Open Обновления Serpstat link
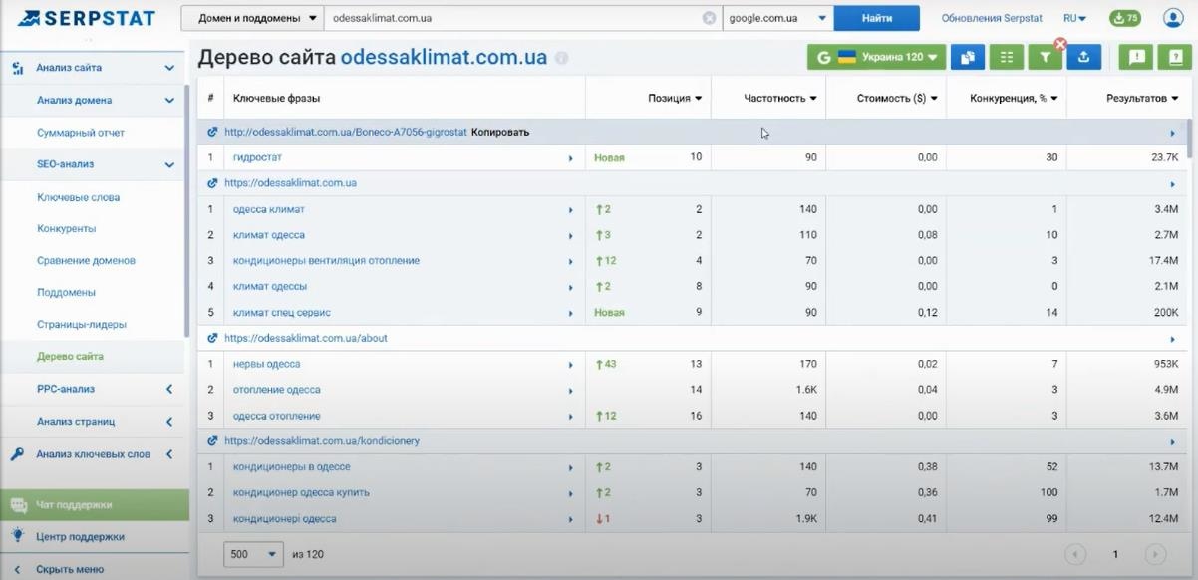Screen dimensions: 1198x580 [x=992, y=18]
